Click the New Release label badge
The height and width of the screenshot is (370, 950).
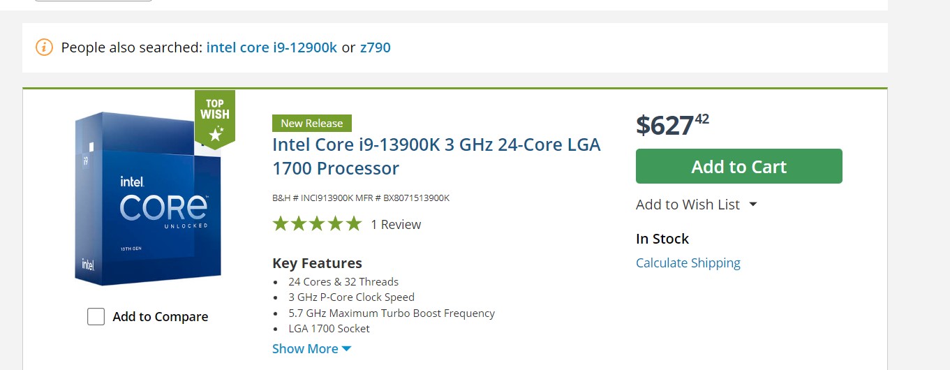point(311,124)
